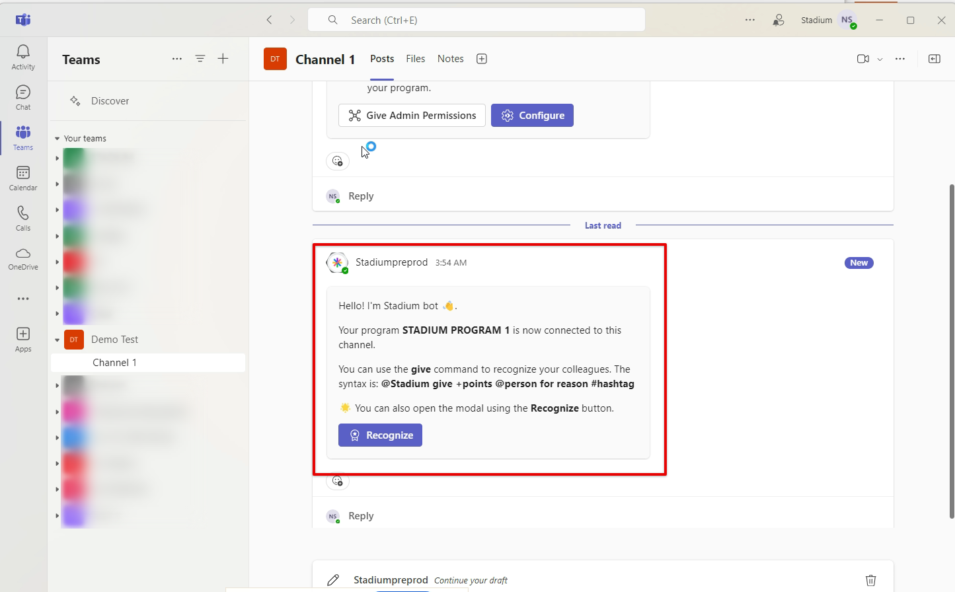The height and width of the screenshot is (592, 955).
Task: Start a video meeting in channel
Action: (x=862, y=59)
